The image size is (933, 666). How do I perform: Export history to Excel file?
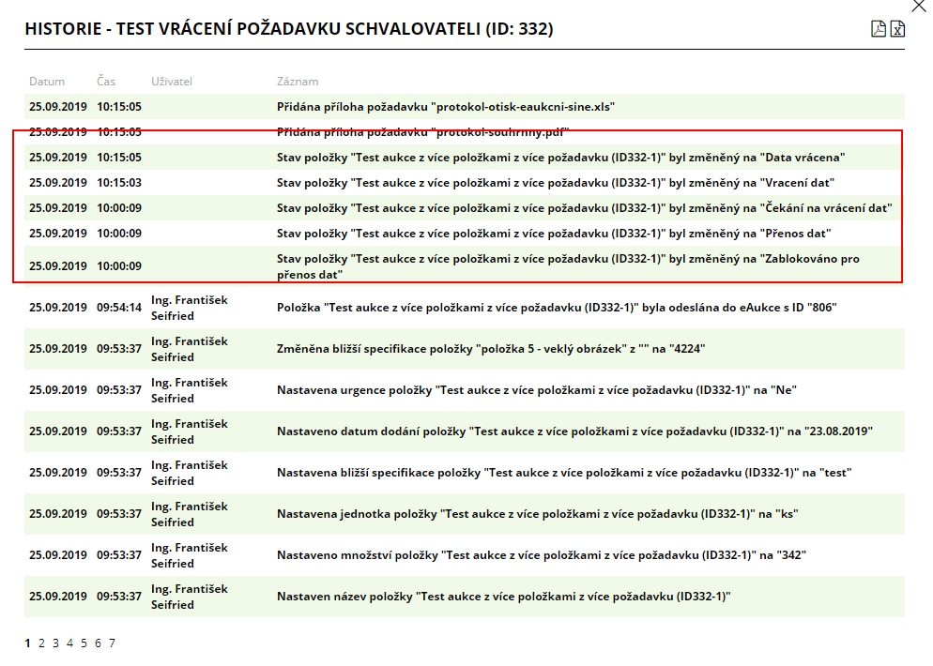click(x=897, y=29)
